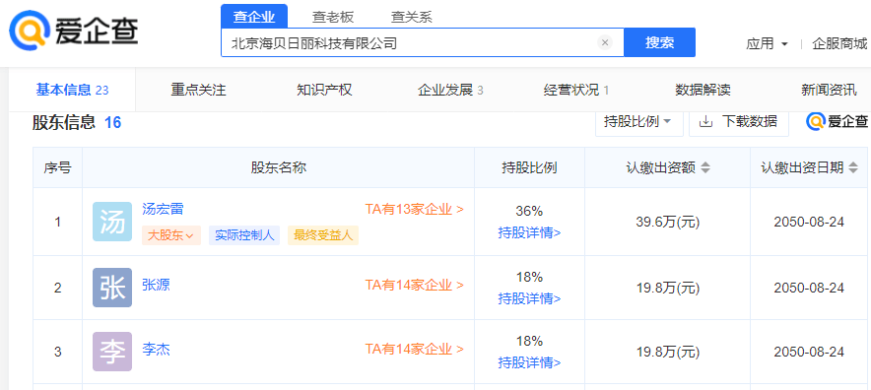
Task: Click 19.8万(元) amount in 李杰's row
Action: [668, 353]
